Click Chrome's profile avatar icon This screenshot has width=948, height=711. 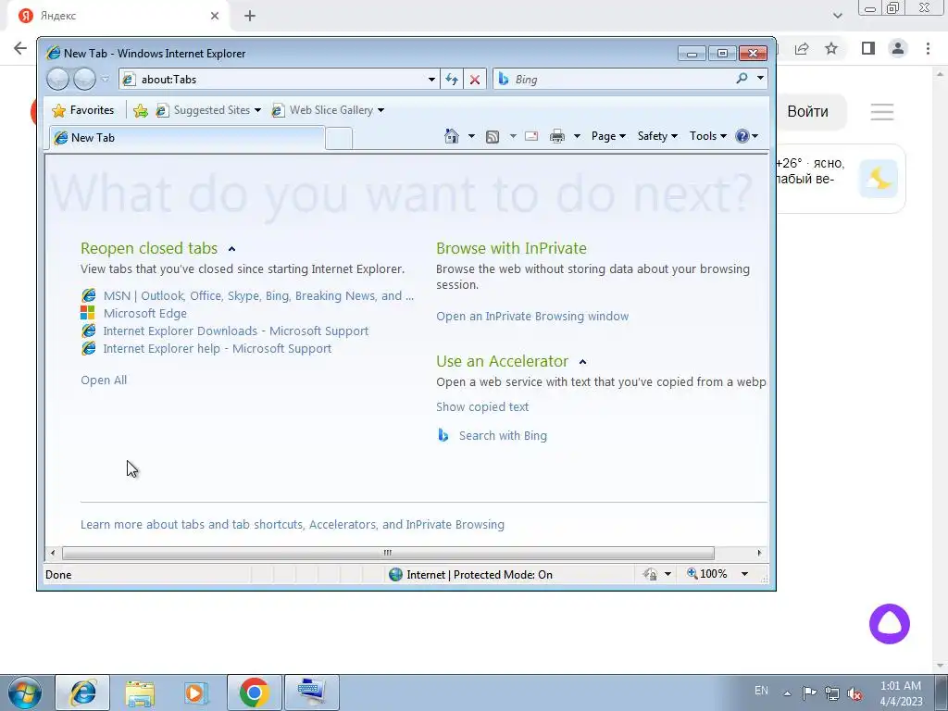coord(898,48)
